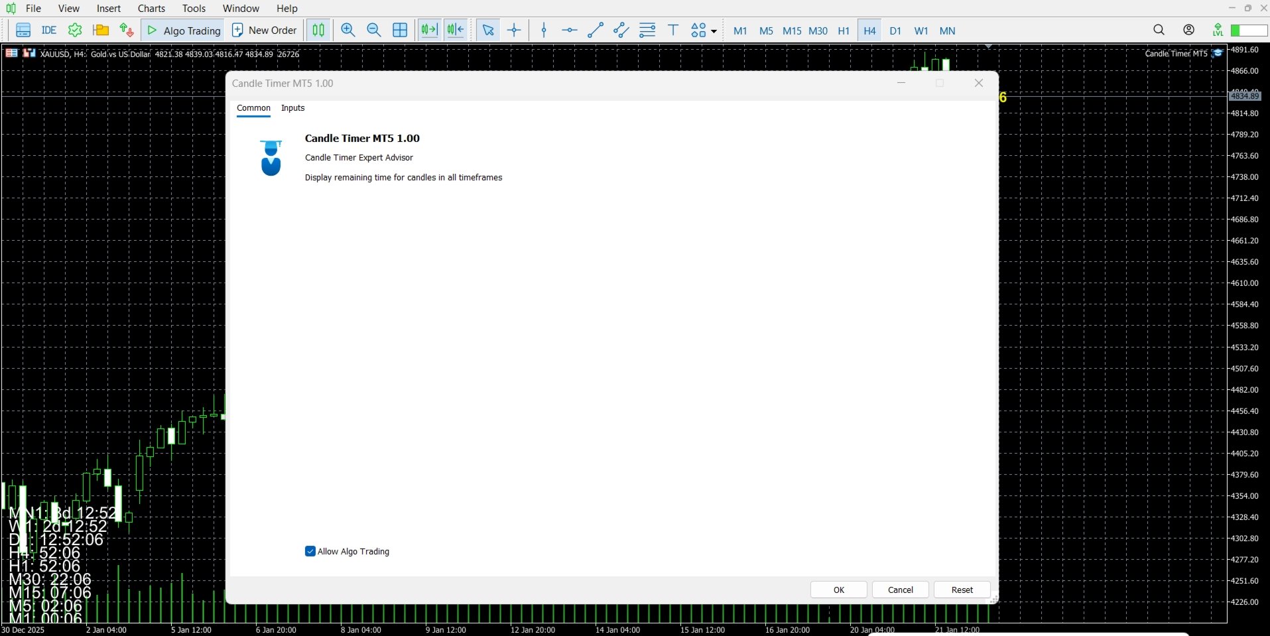Toggle Algo Trading in the toolbar

(x=183, y=31)
